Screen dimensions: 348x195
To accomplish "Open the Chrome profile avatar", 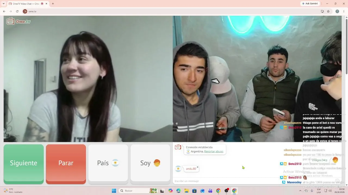I will coord(337,11).
